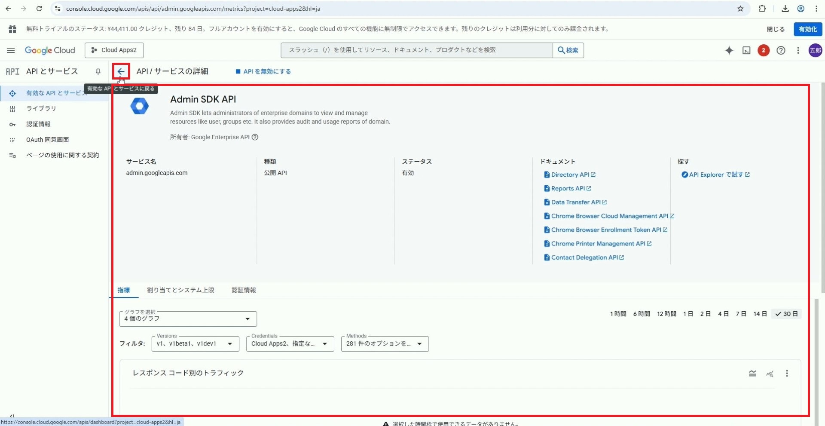Screen dimensions: 825x426
Task: Switch to the 認証情報 tab
Action: (x=244, y=290)
